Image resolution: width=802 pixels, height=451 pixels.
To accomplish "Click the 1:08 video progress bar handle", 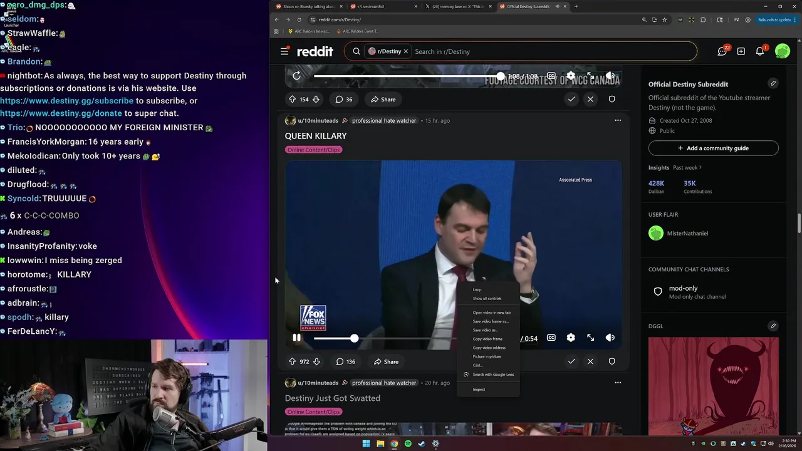I will tap(500, 76).
